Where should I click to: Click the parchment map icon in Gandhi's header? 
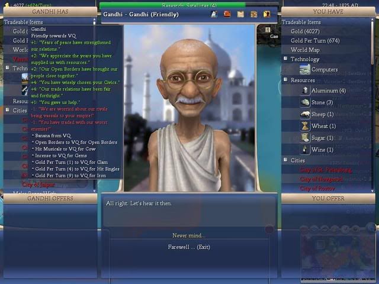pos(240,14)
